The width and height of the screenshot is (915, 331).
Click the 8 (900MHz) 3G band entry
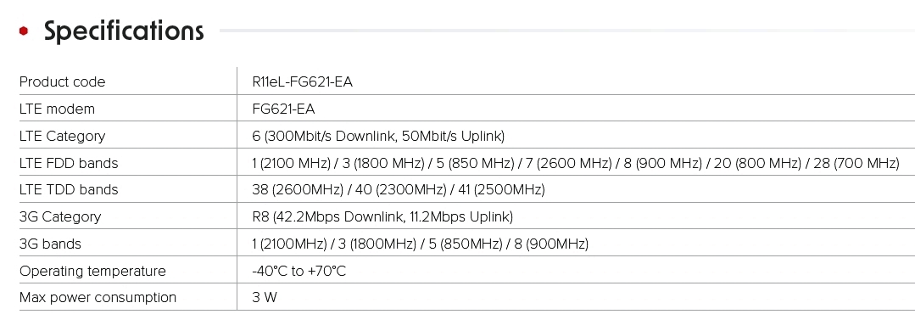[551, 244]
